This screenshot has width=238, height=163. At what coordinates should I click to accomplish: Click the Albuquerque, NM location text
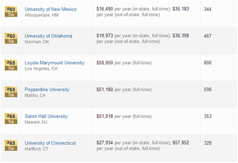(41, 15)
